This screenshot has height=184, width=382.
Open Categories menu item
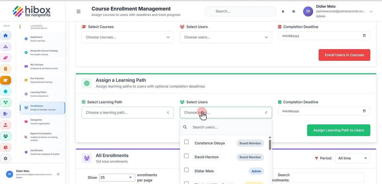[42, 122]
